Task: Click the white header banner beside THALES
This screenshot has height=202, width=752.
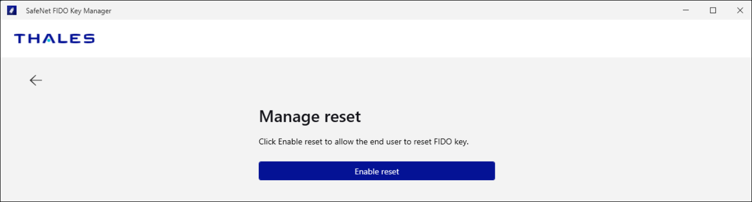Action: coord(407,38)
